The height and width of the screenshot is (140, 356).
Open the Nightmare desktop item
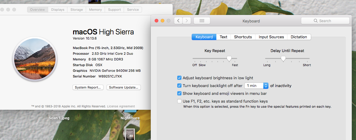(130, 118)
